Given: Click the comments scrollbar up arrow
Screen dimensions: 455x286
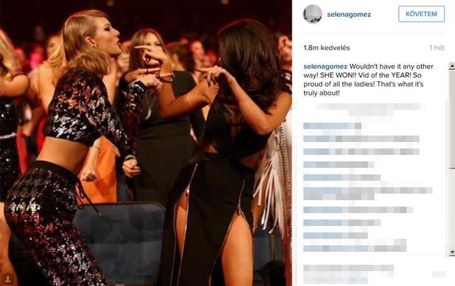Looking at the screenshot, I should click(x=452, y=66).
